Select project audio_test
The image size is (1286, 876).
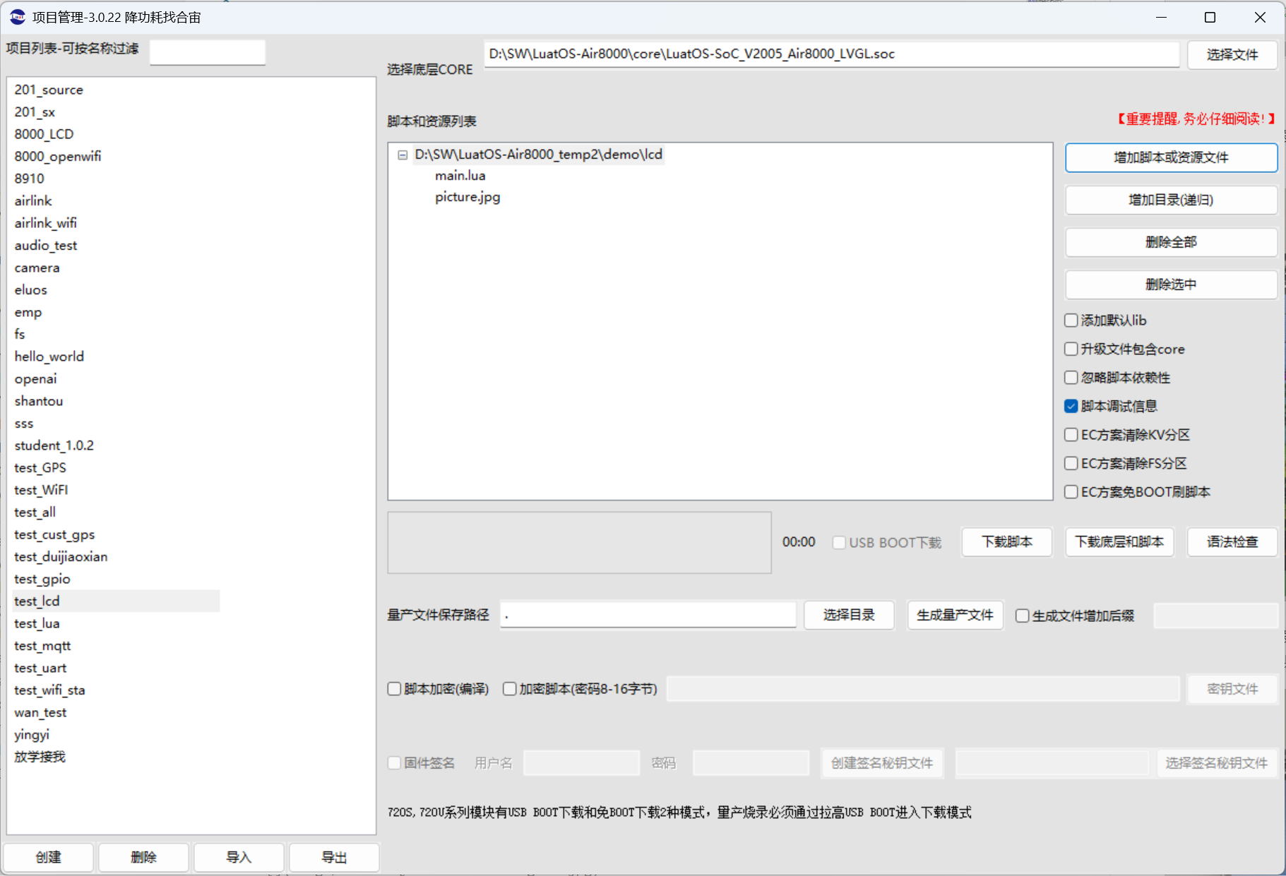pos(46,246)
